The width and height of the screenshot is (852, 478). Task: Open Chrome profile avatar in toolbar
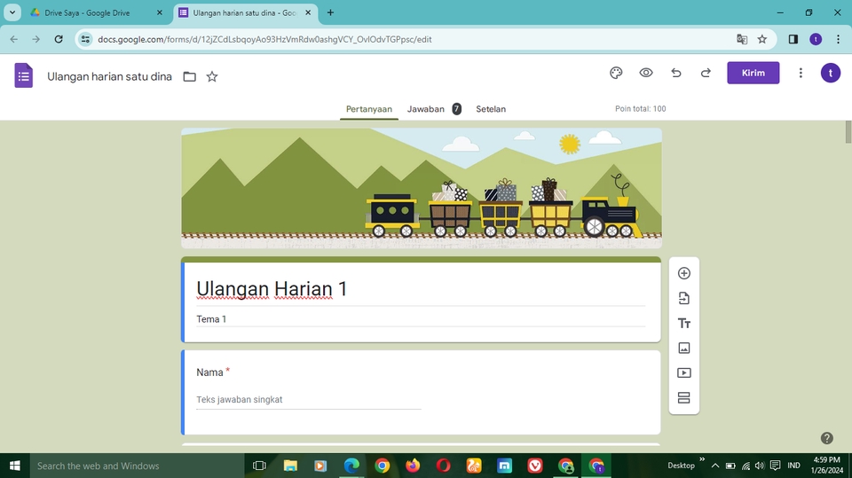(816, 39)
